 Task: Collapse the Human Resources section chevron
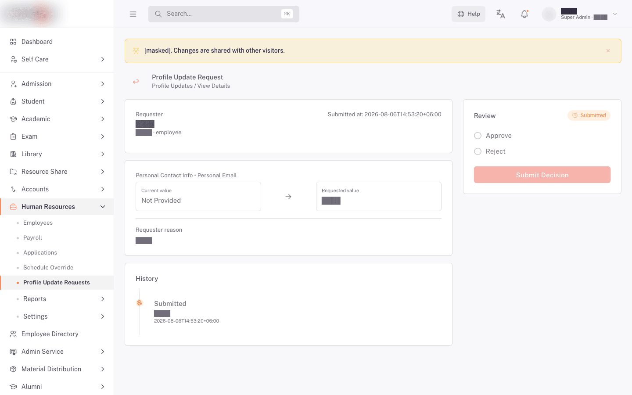click(x=103, y=207)
